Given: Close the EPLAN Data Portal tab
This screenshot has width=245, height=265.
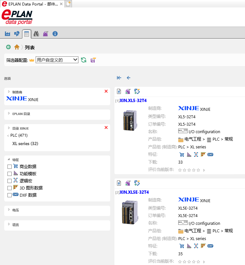Looking at the screenshot, I should tap(61, 4).
